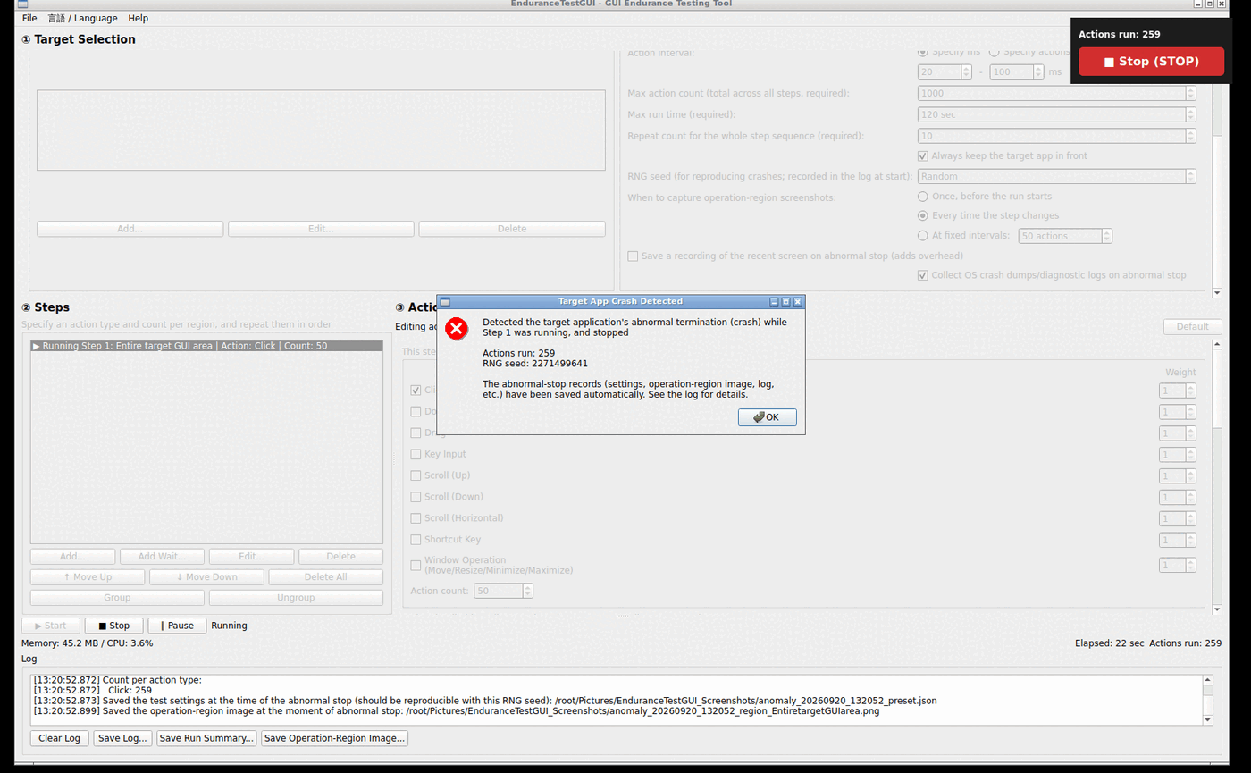Click the Memory / CPU status text
The height and width of the screenshot is (773, 1251).
87,643
